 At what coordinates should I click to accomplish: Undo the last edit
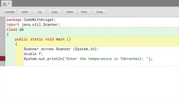pyautogui.click(x=25, y=12)
